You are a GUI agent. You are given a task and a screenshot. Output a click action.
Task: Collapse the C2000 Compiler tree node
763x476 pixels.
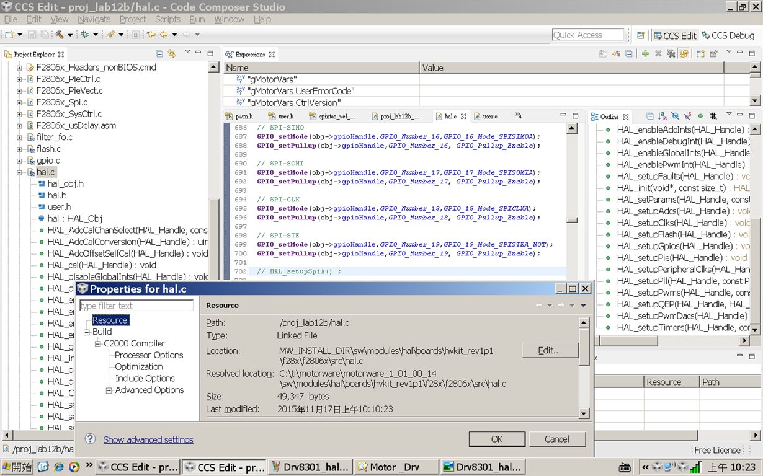click(98, 343)
